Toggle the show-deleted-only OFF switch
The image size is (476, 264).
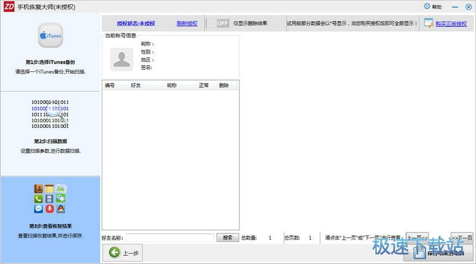(x=218, y=23)
